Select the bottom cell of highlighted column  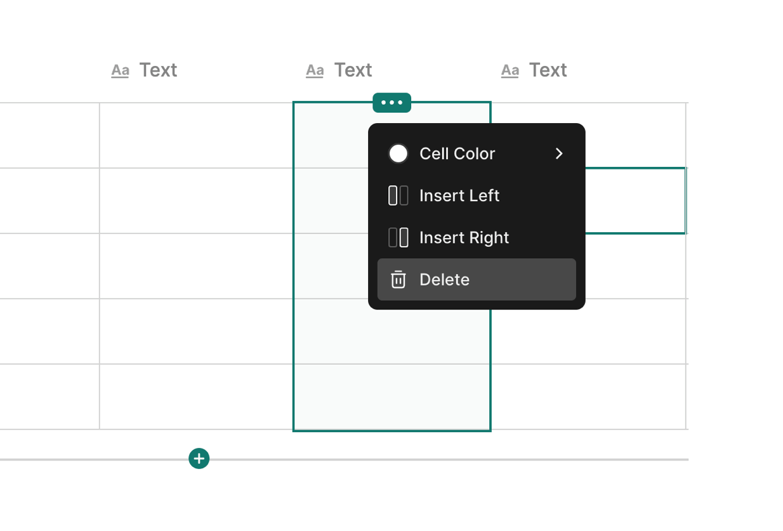(391, 397)
